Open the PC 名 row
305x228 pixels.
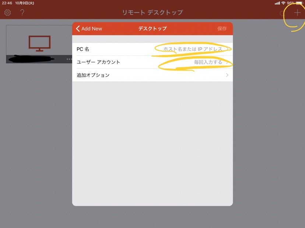coord(152,49)
